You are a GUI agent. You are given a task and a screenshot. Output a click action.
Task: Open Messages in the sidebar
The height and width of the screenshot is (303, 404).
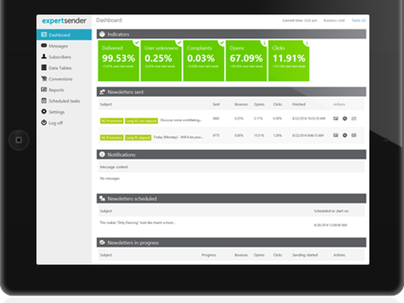(x=58, y=45)
